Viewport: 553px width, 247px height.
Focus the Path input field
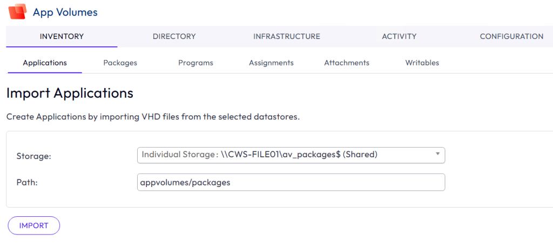tap(291, 182)
